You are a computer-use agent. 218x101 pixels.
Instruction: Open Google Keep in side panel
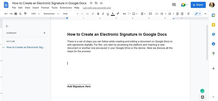[213, 25]
